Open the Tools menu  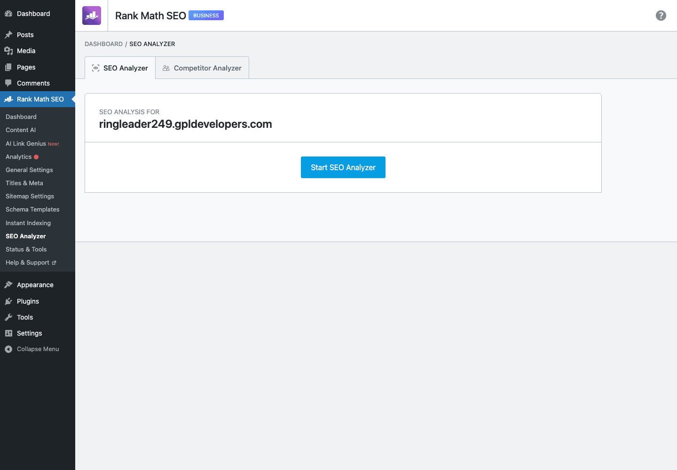pos(38,317)
